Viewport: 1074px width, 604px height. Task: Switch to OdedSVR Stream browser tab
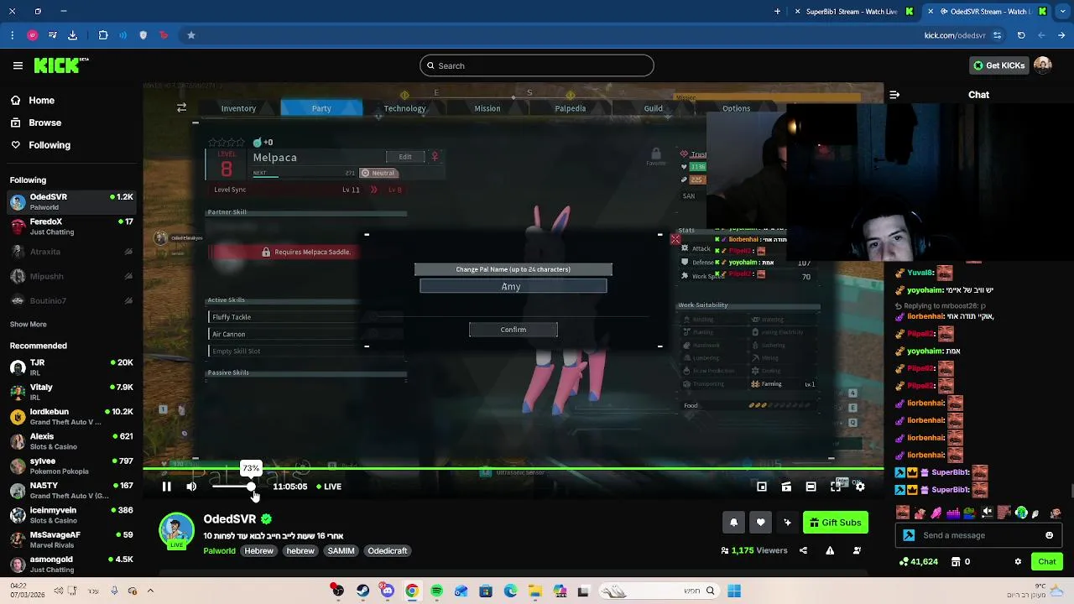[x=986, y=11]
